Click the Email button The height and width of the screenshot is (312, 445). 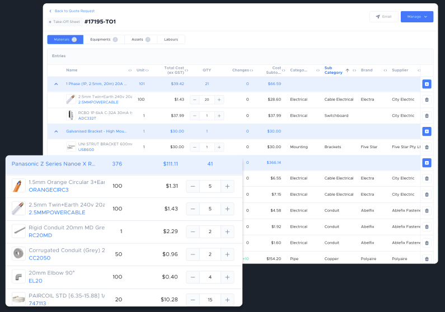(x=383, y=17)
